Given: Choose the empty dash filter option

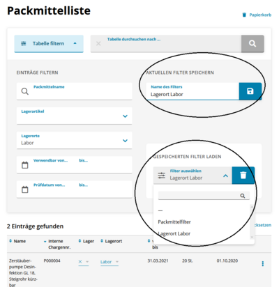Looking at the screenshot, I should pos(160,210).
